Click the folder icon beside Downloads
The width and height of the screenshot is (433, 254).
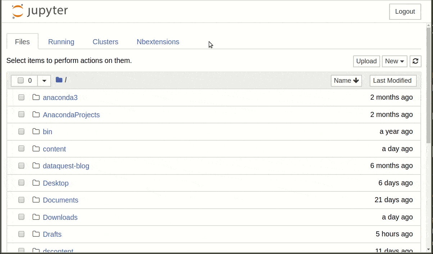pyautogui.click(x=36, y=217)
